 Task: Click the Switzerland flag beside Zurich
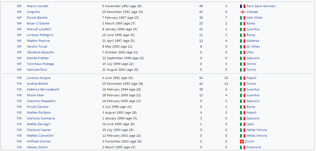coord(242,142)
